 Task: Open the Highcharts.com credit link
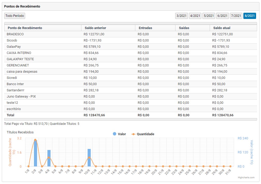[246, 178]
